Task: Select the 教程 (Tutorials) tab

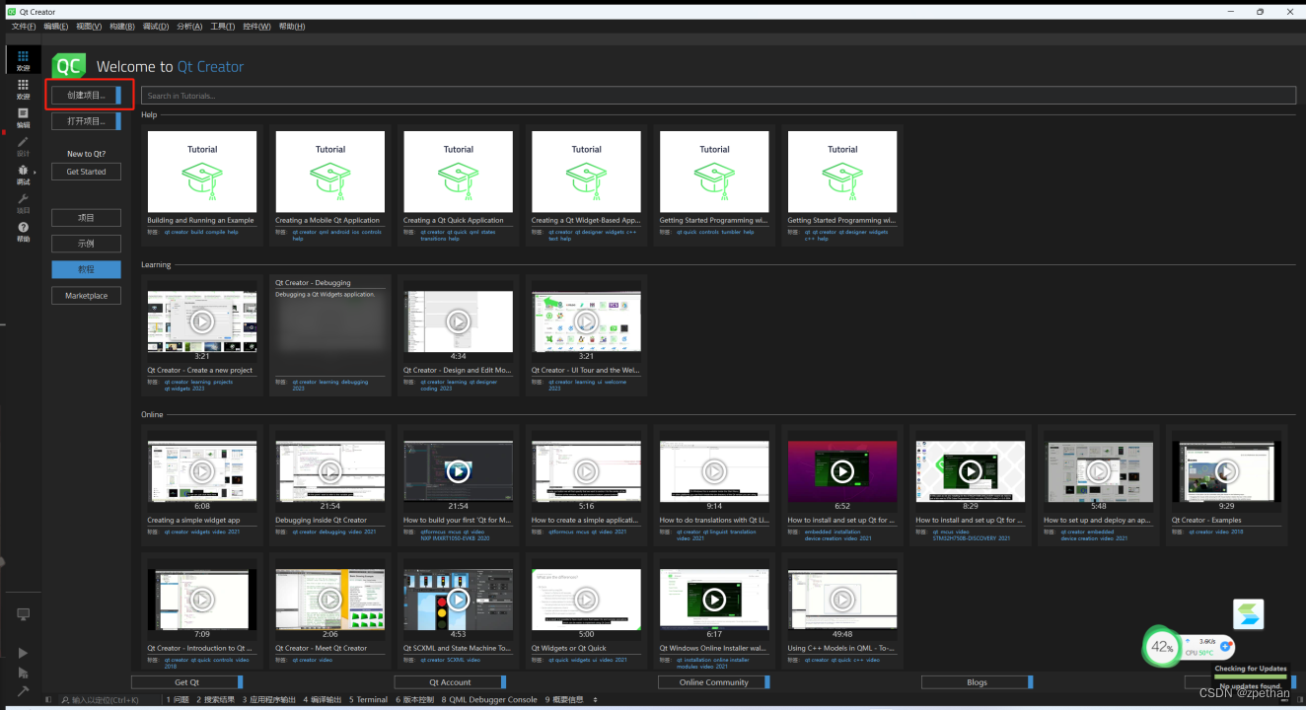Action: (x=87, y=269)
